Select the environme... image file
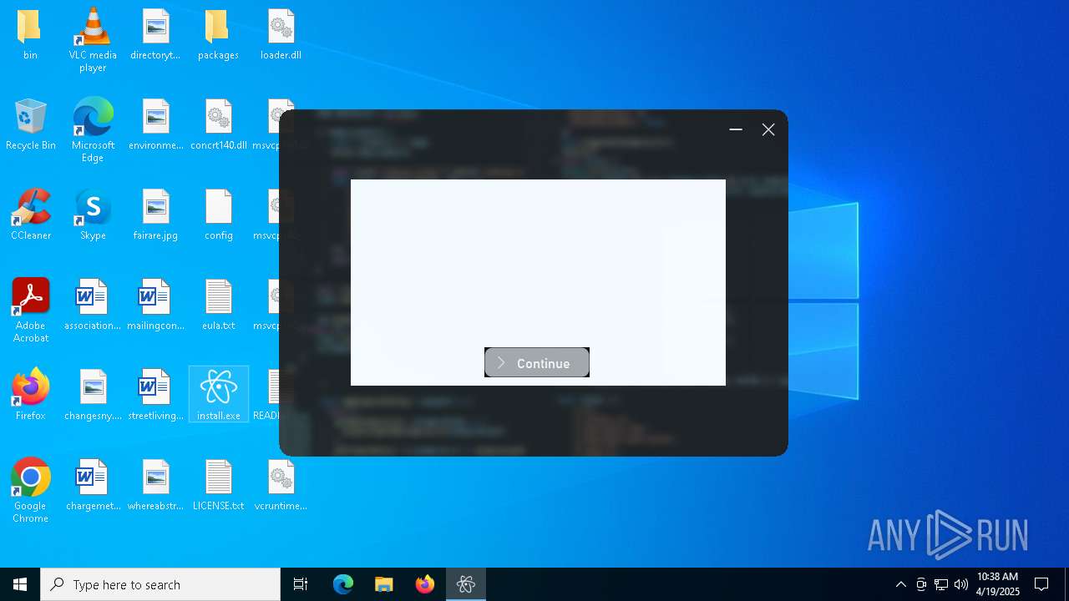 (155, 125)
